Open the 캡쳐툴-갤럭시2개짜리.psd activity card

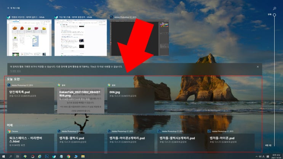181,143
